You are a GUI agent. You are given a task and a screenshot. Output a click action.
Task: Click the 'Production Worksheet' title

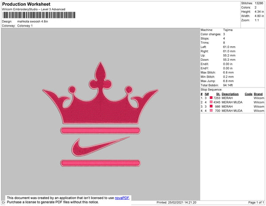coord(26,4)
